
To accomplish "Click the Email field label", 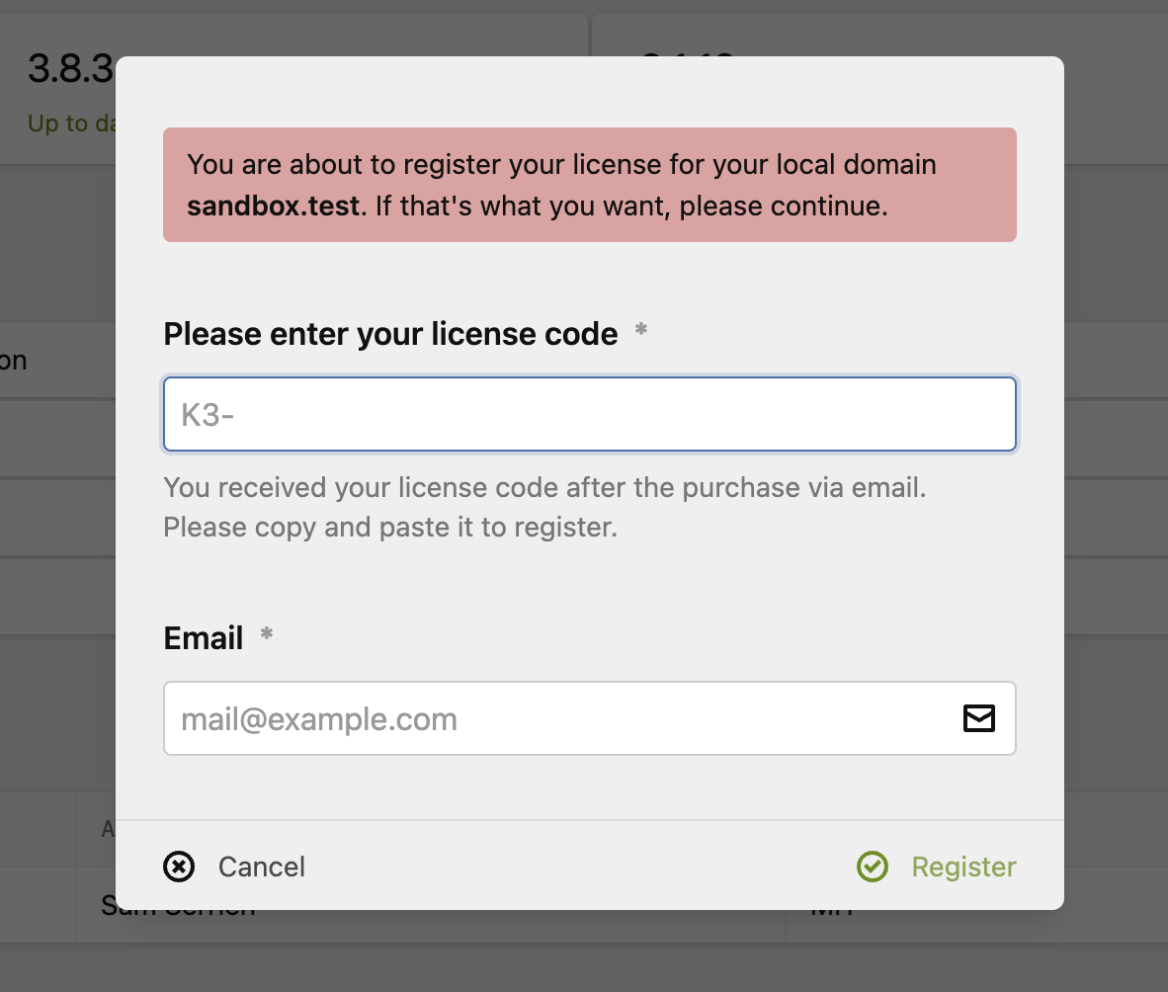I will point(203,637).
